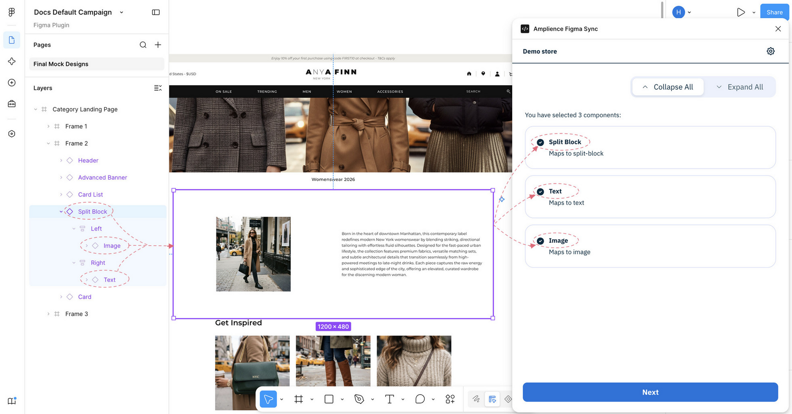Uncheck the Text component
Viewport: 792px width, 414px height.
pyautogui.click(x=540, y=192)
